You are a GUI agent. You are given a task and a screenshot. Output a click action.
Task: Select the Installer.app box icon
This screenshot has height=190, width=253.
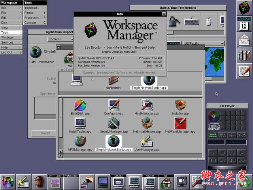tap(180, 105)
